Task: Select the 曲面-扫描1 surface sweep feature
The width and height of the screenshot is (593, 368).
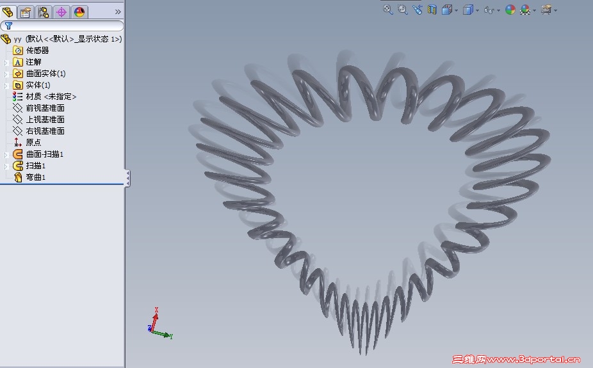Action: pos(45,154)
